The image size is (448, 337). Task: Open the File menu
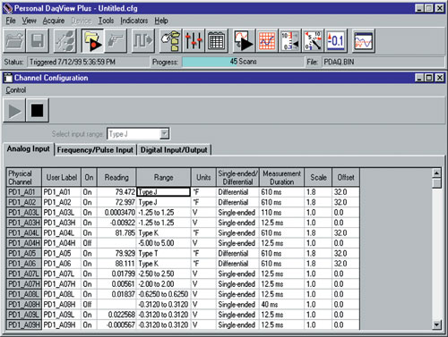click(x=11, y=21)
